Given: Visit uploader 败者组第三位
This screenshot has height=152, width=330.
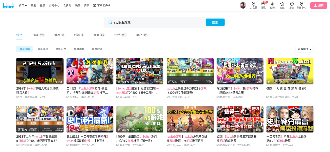Looking at the screenshot, I should coord(228,145).
